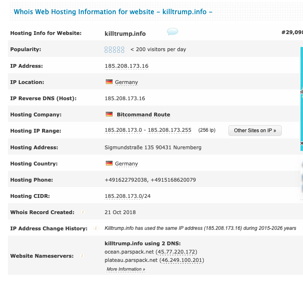Click the 'Hosting Phone:' label
Screen dimensions: 303x286
click(32, 180)
